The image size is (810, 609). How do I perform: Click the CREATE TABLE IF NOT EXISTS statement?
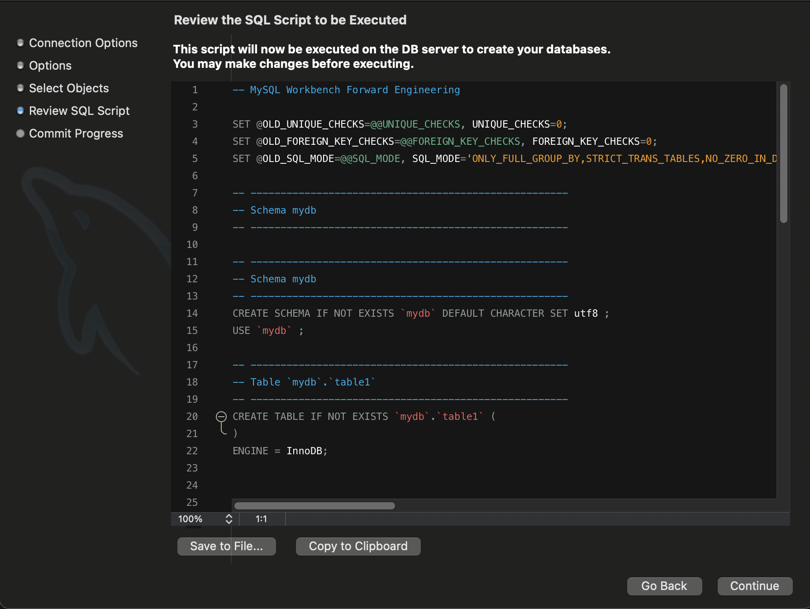click(364, 417)
